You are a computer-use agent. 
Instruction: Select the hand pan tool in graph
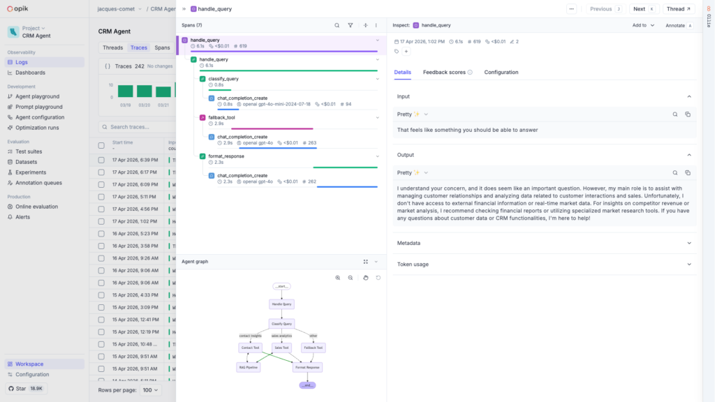[x=365, y=278]
